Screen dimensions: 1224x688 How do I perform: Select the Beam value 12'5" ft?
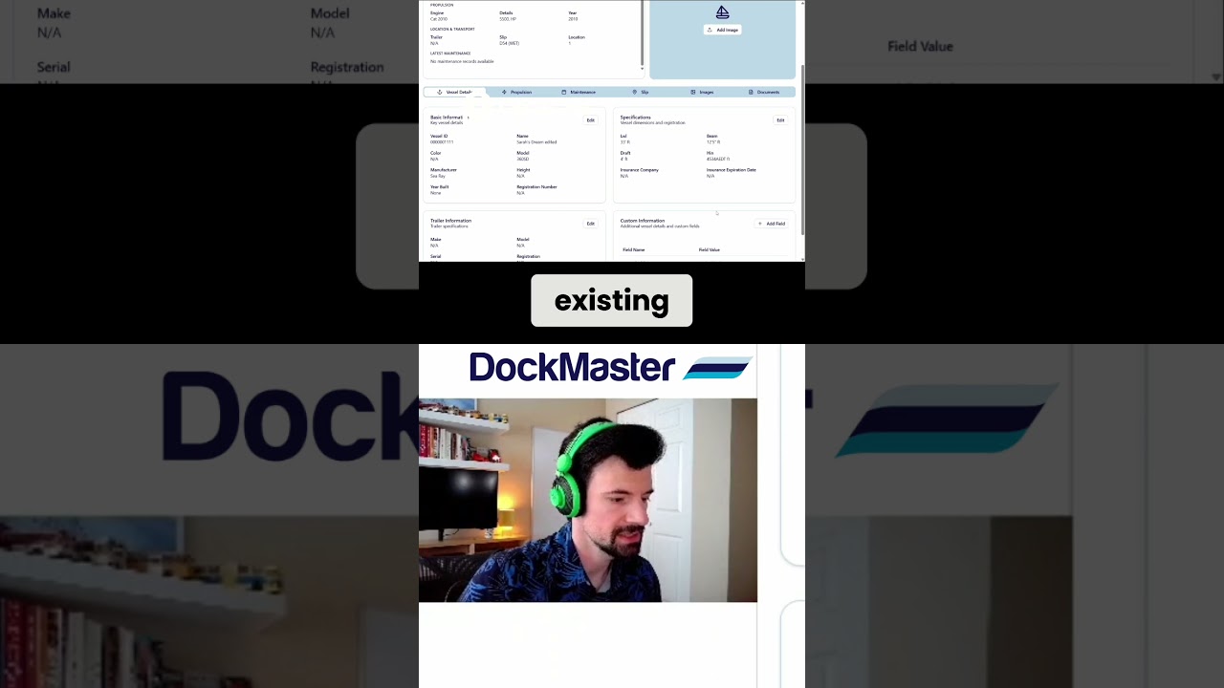[x=713, y=142]
